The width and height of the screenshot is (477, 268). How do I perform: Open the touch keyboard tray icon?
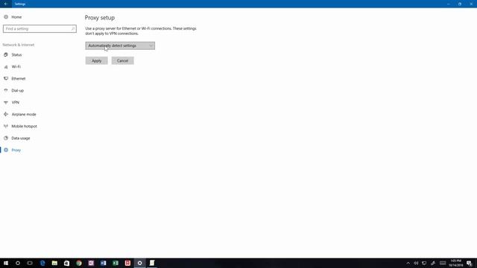point(443,263)
